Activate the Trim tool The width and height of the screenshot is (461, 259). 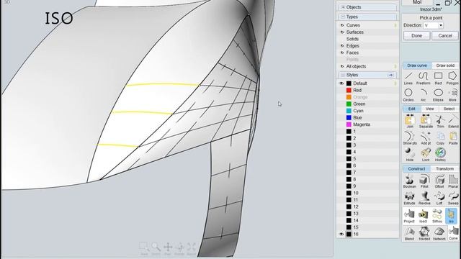[x=440, y=122]
